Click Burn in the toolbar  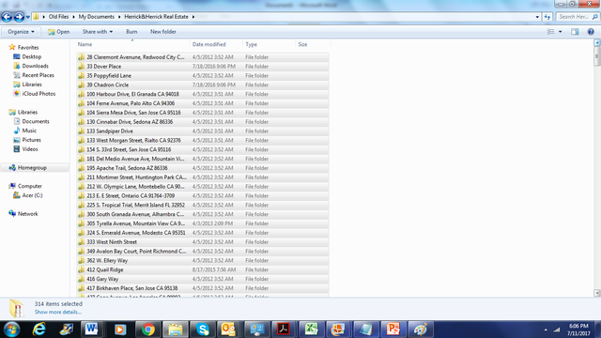click(131, 32)
